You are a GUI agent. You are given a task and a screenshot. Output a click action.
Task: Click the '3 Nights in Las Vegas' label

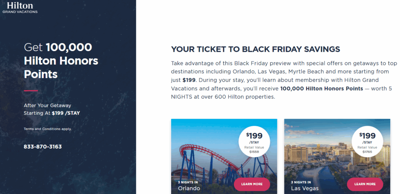305,185
